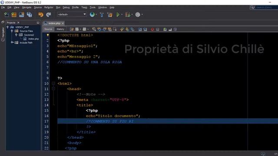Viewport: 278px width, 156px height.
Task: Open the Profile Project dropdown arrow
Action: [x=142, y=14]
